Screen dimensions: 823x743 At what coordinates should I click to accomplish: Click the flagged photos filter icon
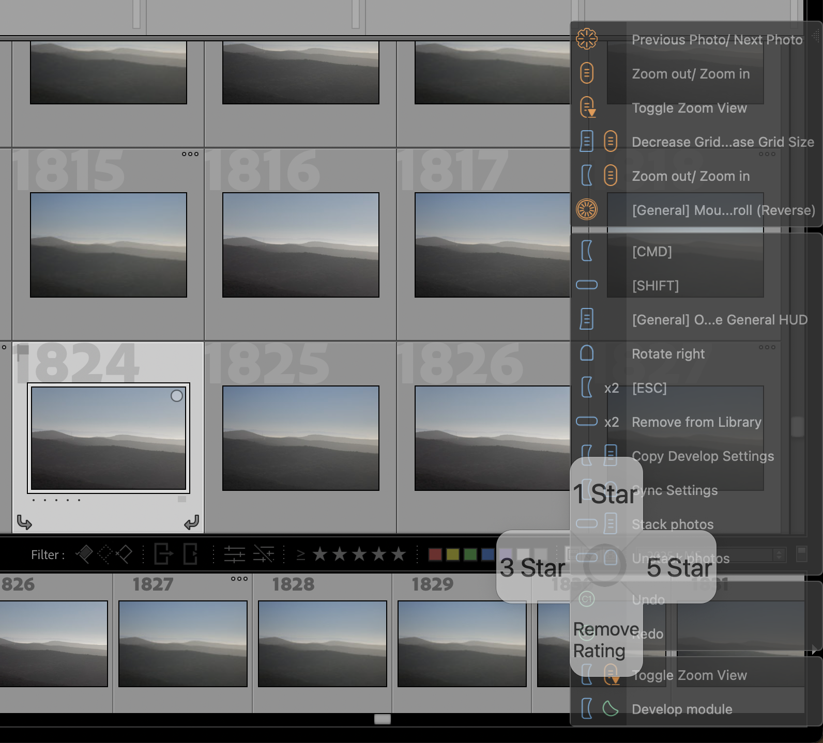(x=84, y=554)
